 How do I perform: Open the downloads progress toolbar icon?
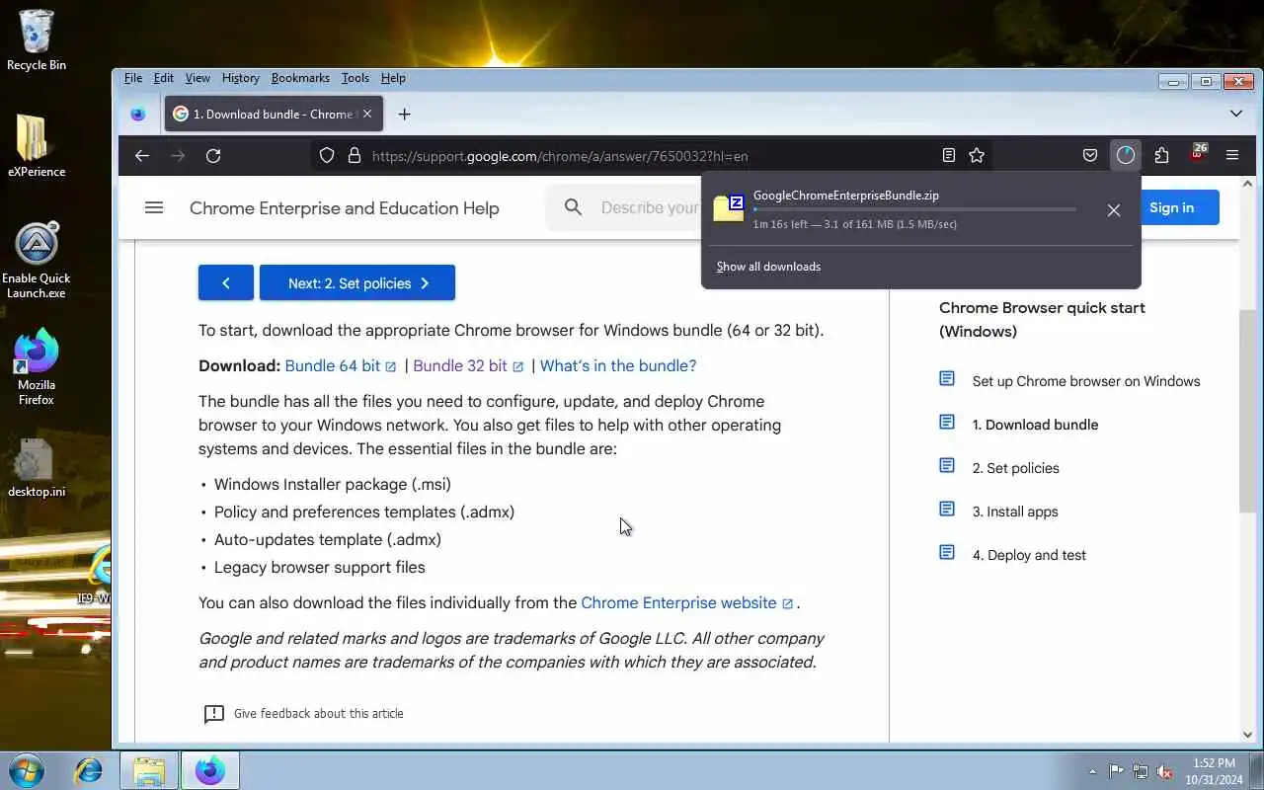1126,155
